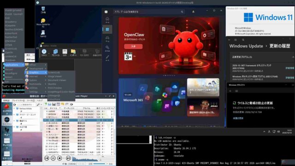Click Save PDF icon in NAPS2 toolbar
The image size is (295, 166).
[x=84, y=53]
